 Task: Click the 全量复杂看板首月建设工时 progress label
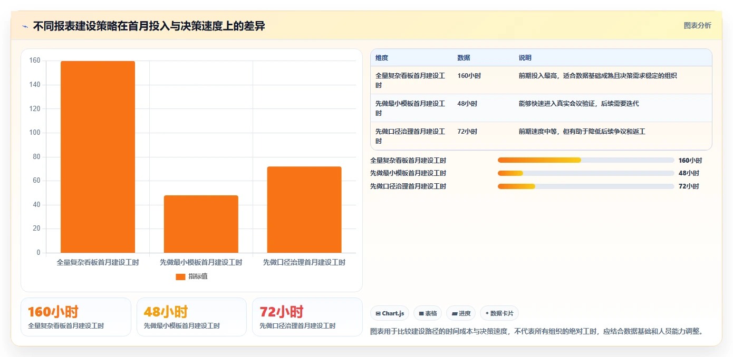coord(408,161)
